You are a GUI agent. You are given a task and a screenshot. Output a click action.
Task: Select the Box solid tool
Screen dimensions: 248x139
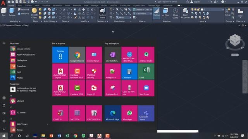[3, 13]
